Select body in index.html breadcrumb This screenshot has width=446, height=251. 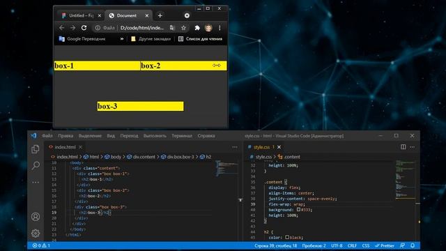pyautogui.click(x=113, y=157)
